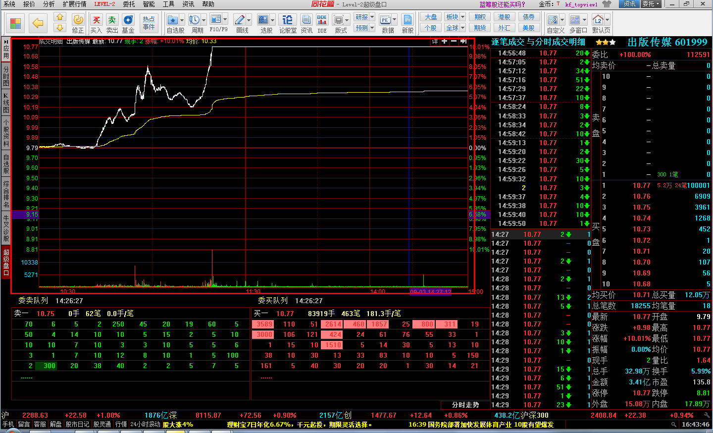Click the 个股 individual stock button
713x433 pixels.
(431, 28)
